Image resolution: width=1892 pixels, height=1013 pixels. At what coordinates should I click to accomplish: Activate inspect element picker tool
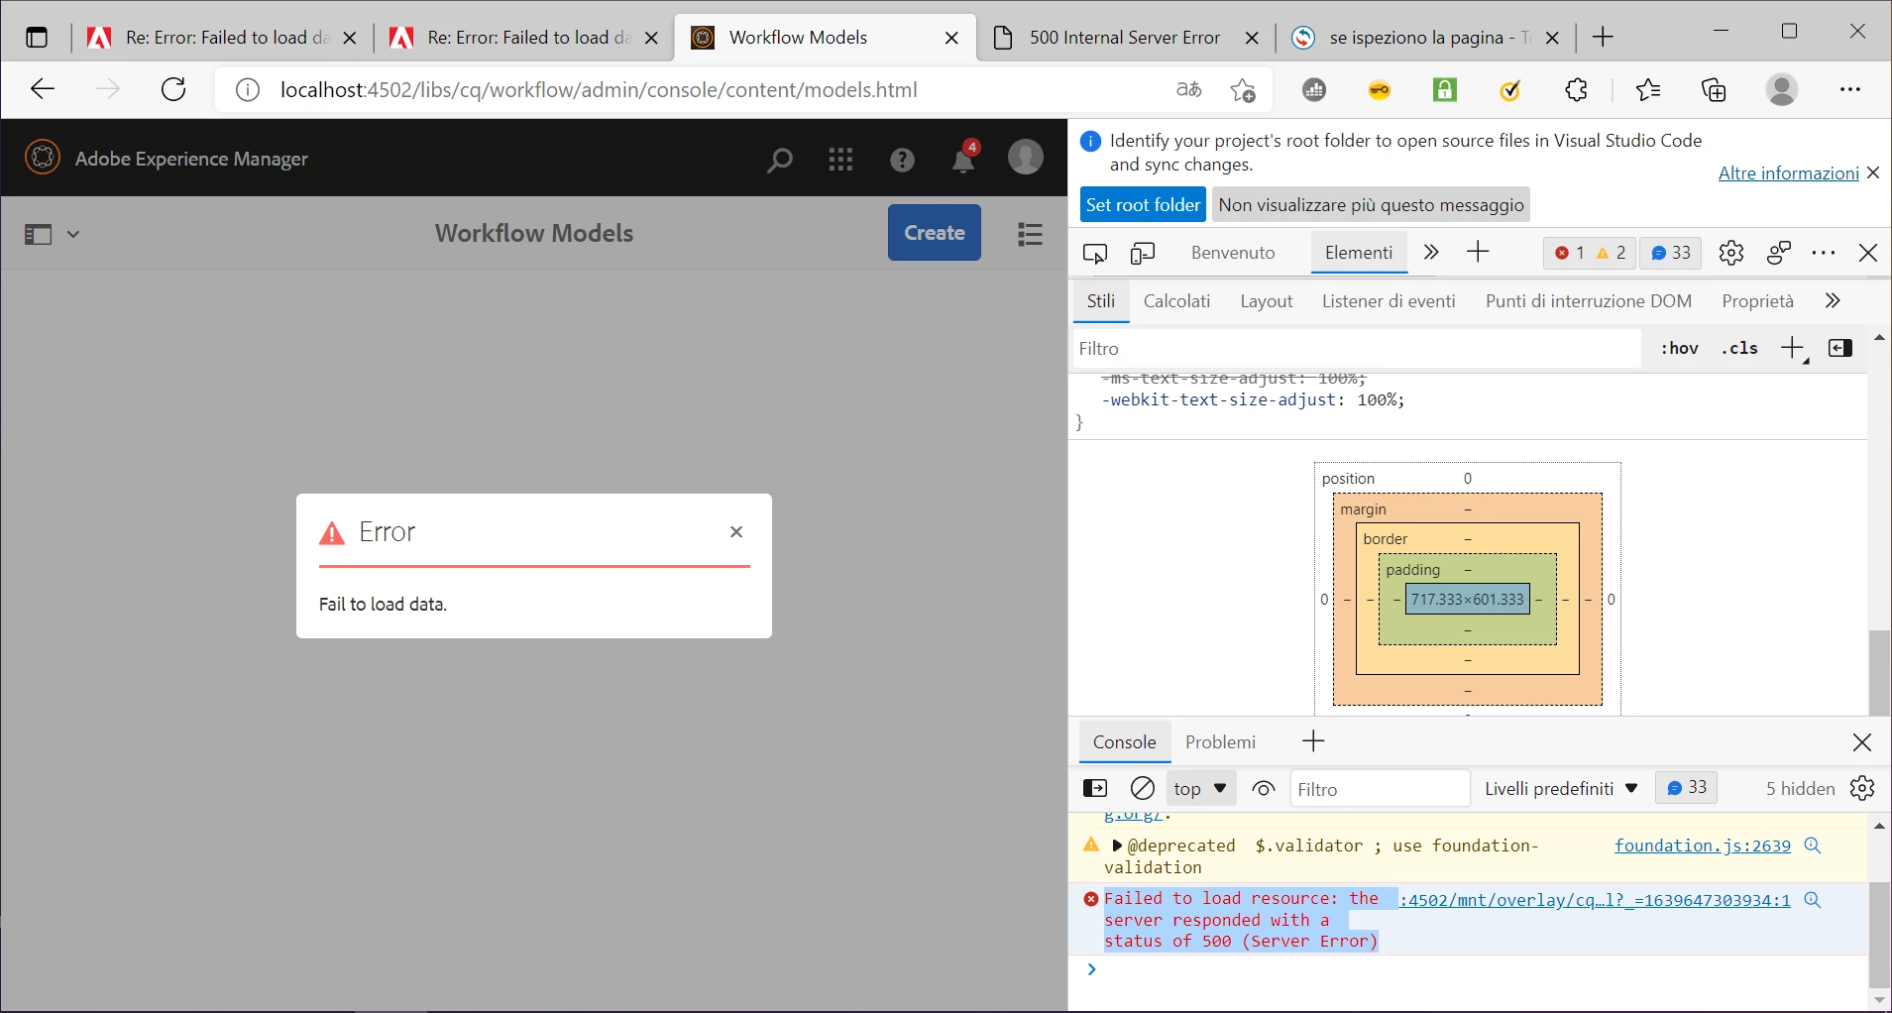1095,253
